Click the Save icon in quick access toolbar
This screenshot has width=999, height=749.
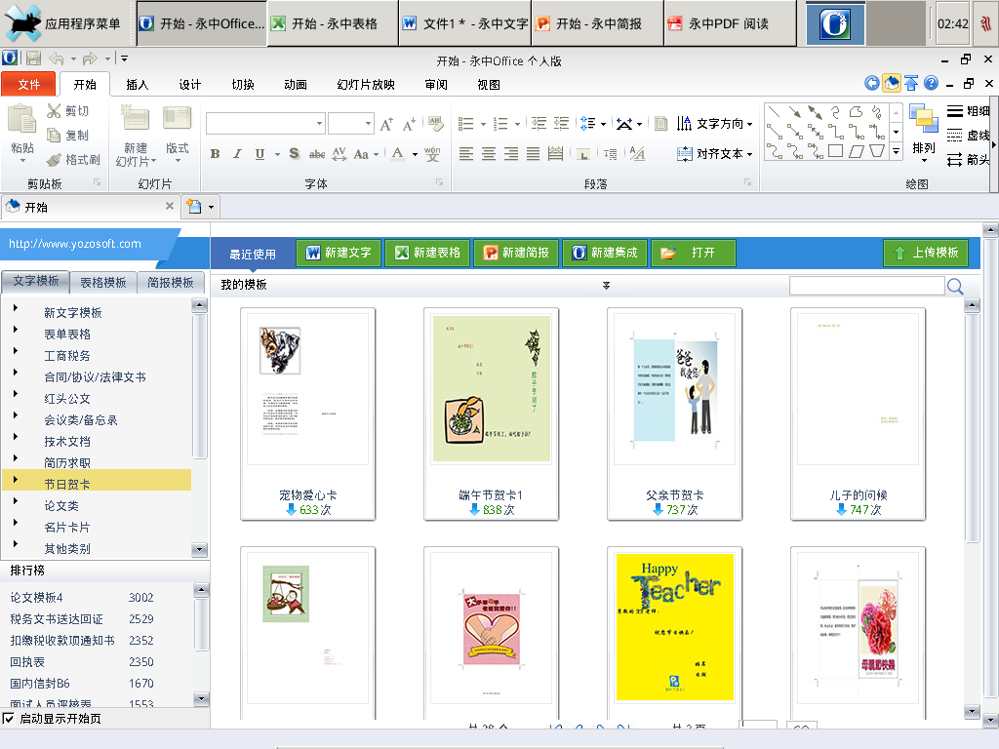tap(33, 59)
